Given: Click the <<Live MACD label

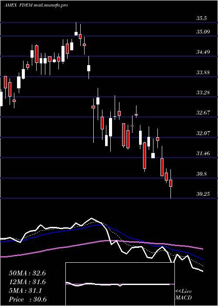Looking at the screenshot, I should (x=184, y=294).
